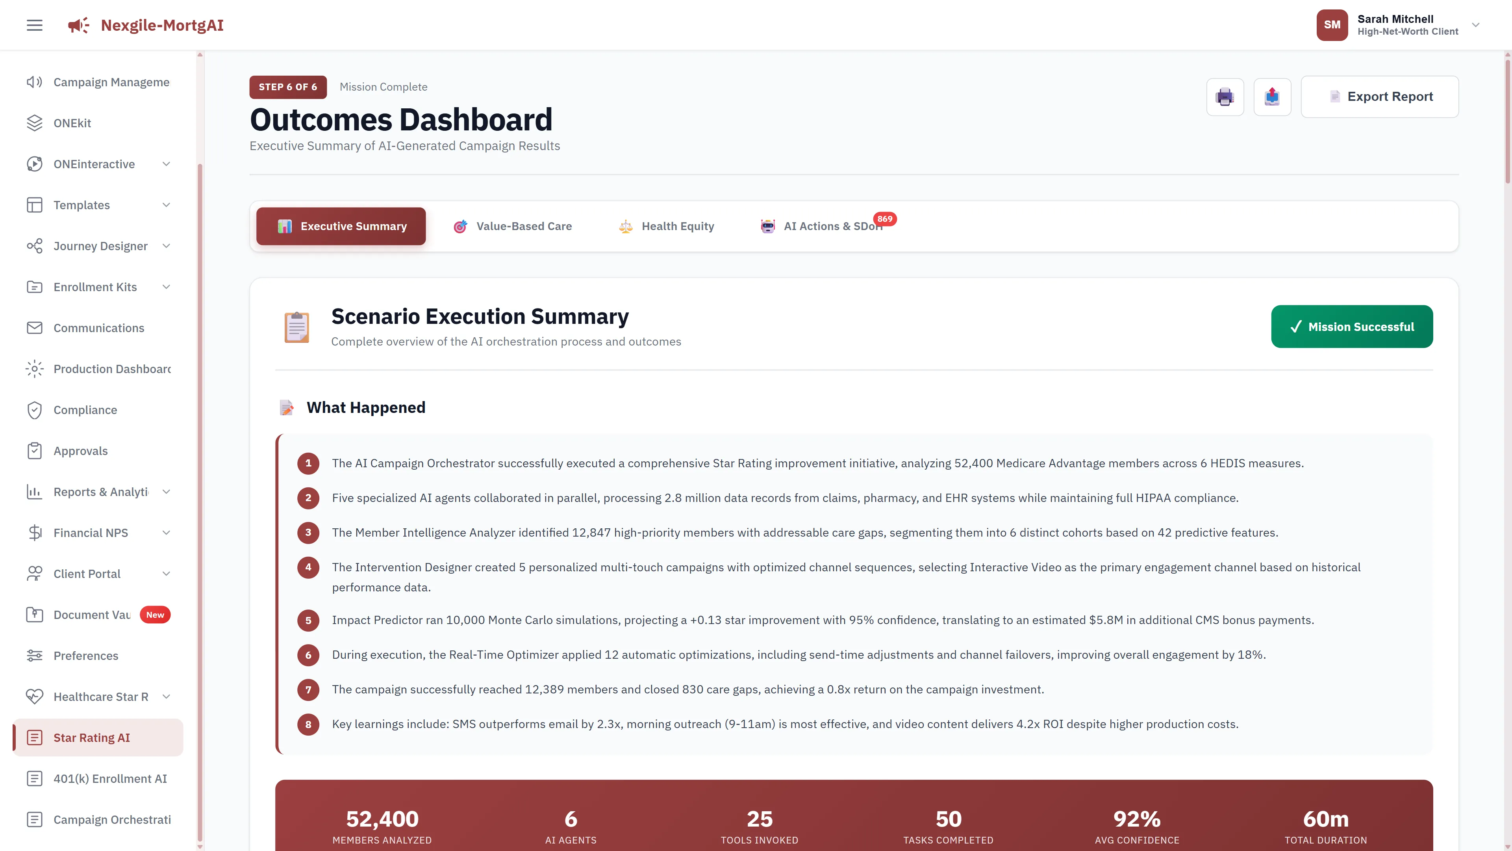The height and width of the screenshot is (851, 1512).
Task: Open the Production Dashboard sun icon
Action: 34,369
